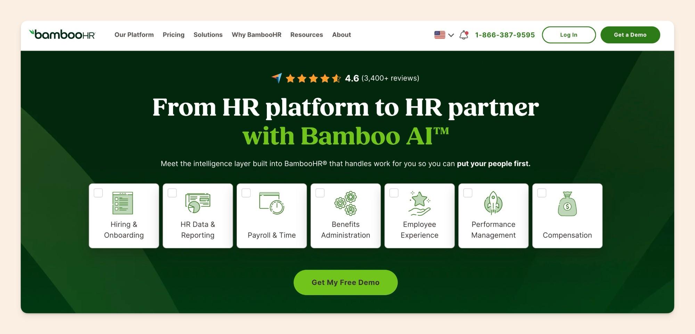Mark the Compensation checkbox
695x334 pixels.
pos(542,193)
